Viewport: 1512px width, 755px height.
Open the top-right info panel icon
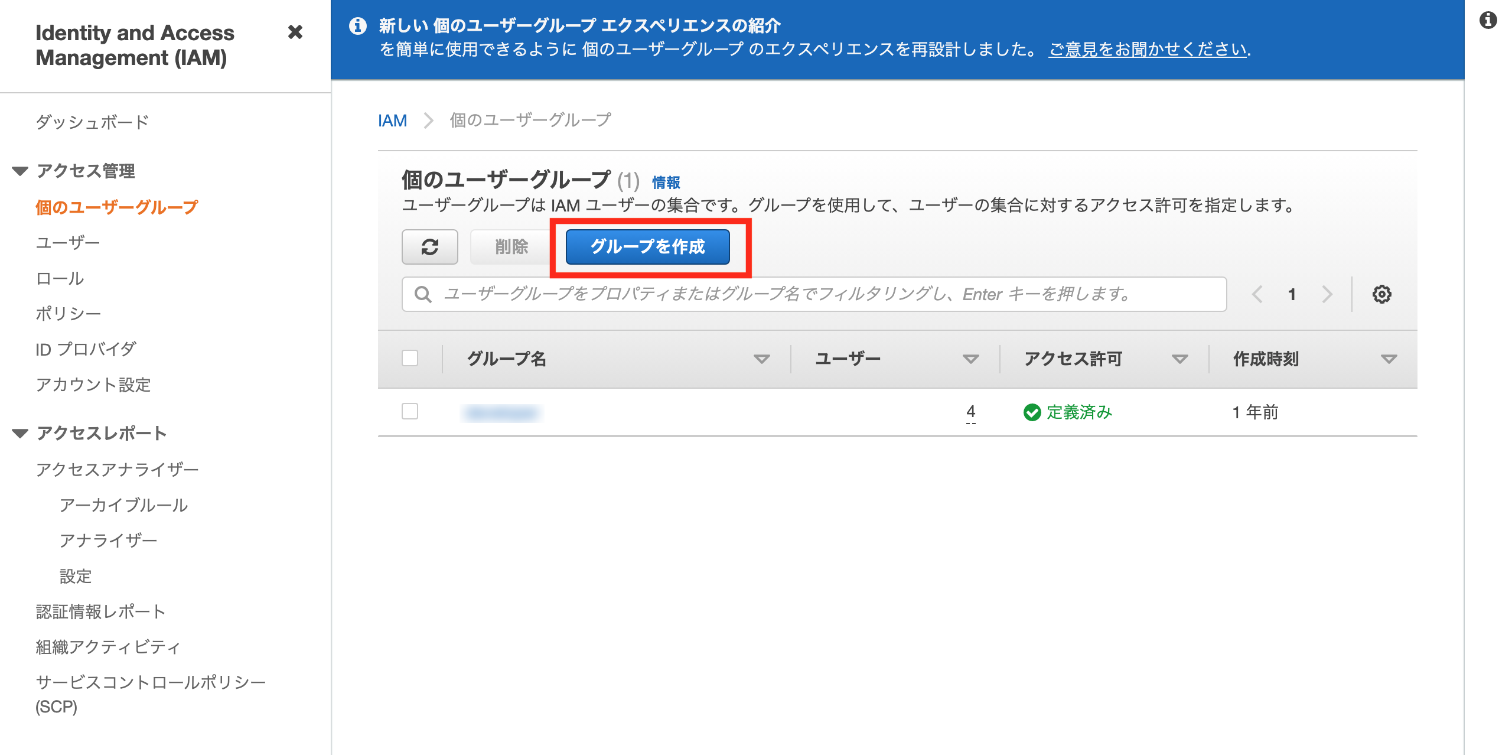(1488, 19)
